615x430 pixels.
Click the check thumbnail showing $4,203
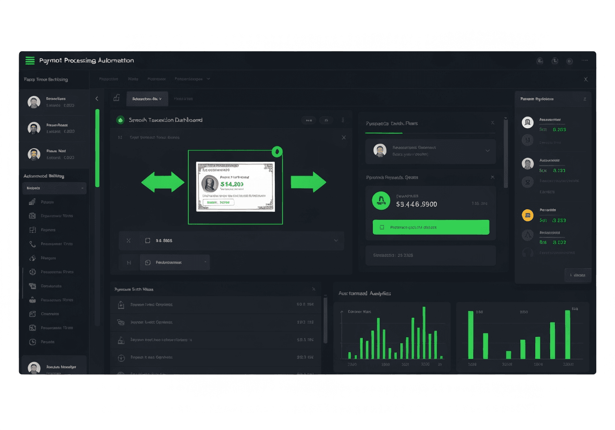[235, 186]
